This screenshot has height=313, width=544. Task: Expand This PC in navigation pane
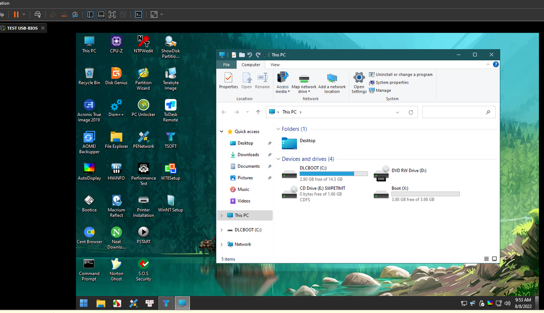click(221, 215)
